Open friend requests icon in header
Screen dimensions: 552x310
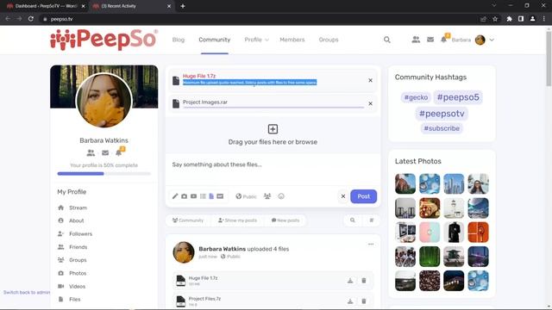[x=416, y=40]
